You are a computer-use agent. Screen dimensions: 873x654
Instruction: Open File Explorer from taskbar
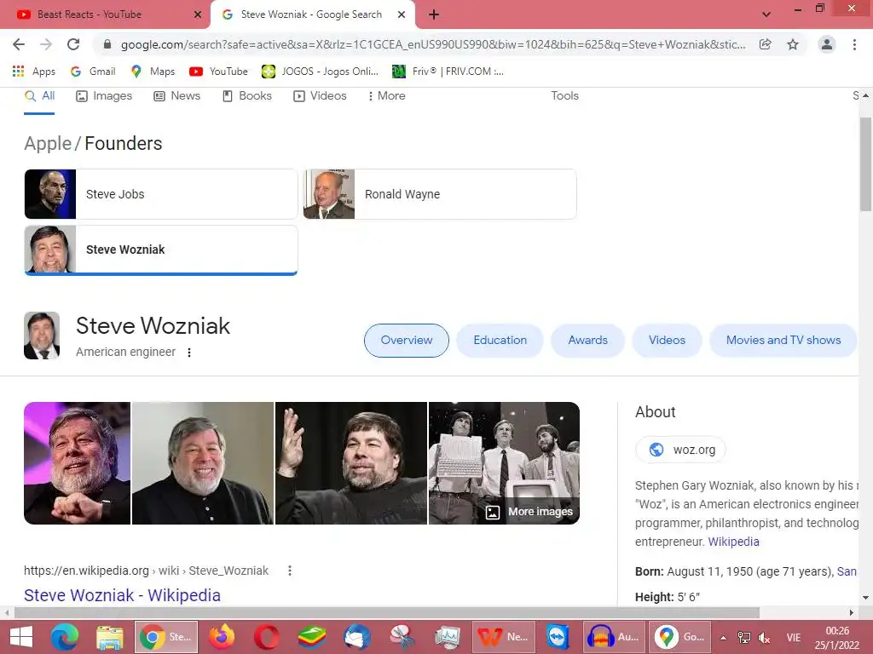click(110, 637)
